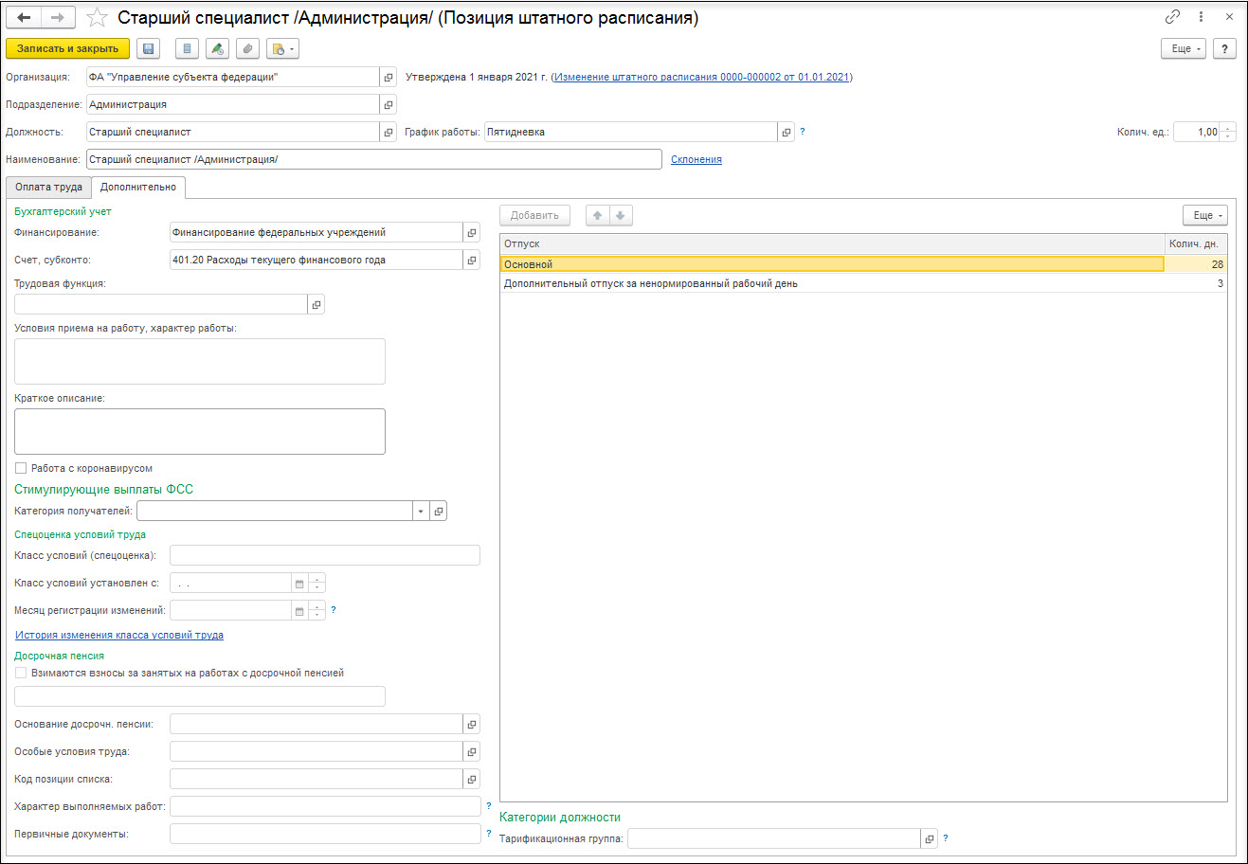This screenshot has width=1248, height=864.
Task: Click the Отпуск column header
Action: coord(832,243)
